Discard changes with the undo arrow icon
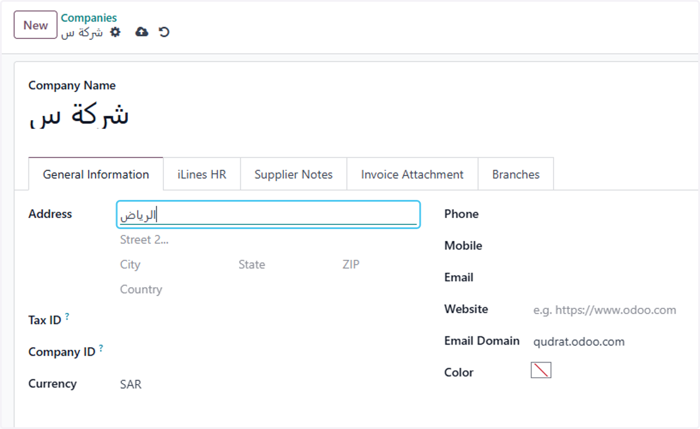This screenshot has width=700, height=429. tap(164, 32)
